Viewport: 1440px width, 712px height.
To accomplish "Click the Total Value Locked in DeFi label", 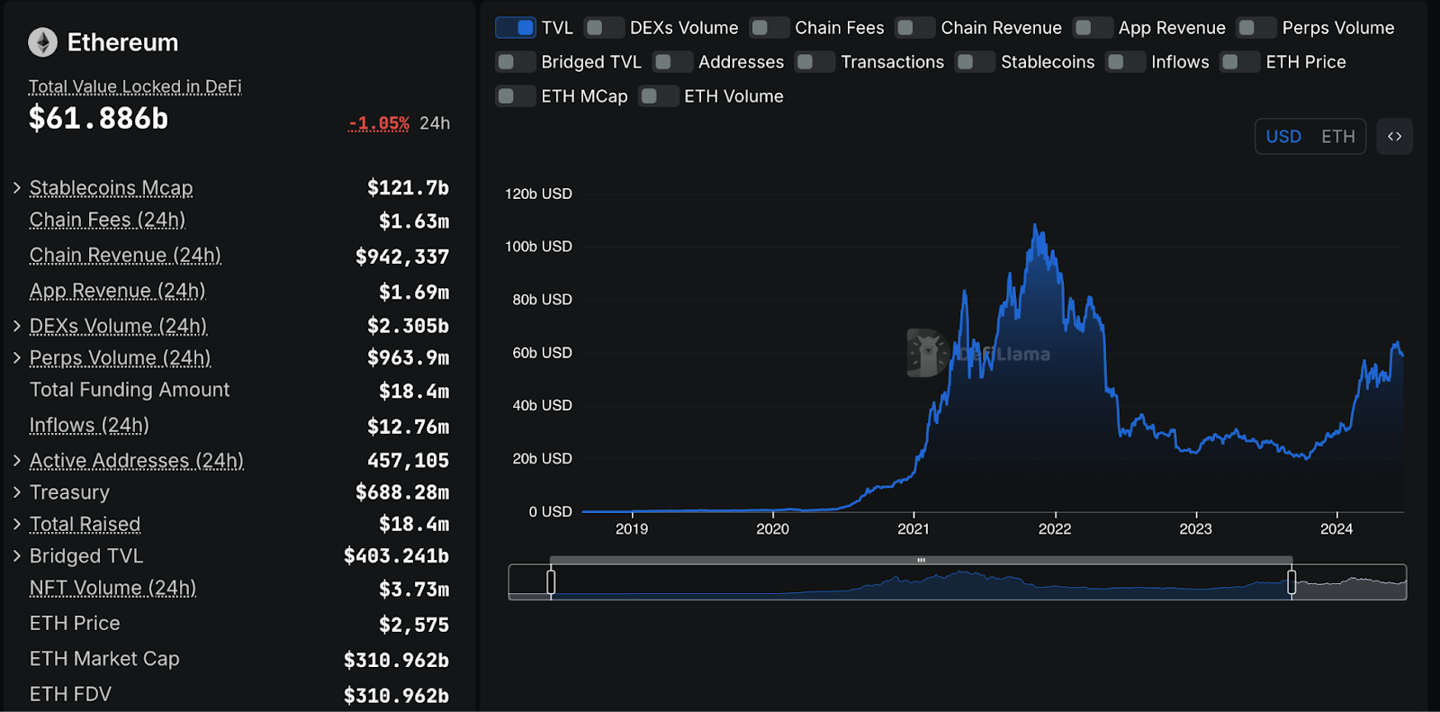I will tap(135, 86).
